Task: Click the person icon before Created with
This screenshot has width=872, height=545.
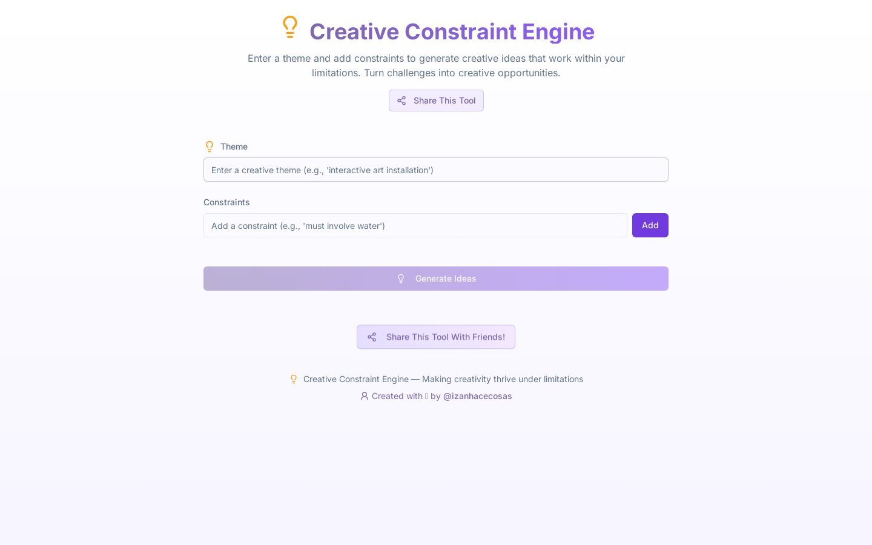Action: (365, 396)
